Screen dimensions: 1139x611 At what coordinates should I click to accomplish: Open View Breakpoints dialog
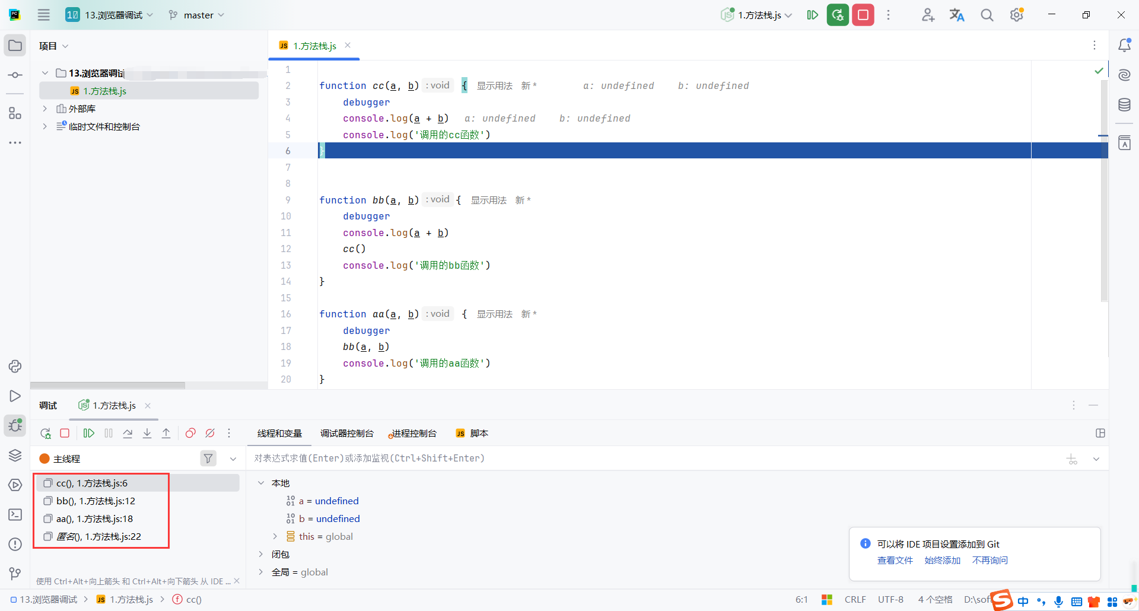click(x=190, y=433)
